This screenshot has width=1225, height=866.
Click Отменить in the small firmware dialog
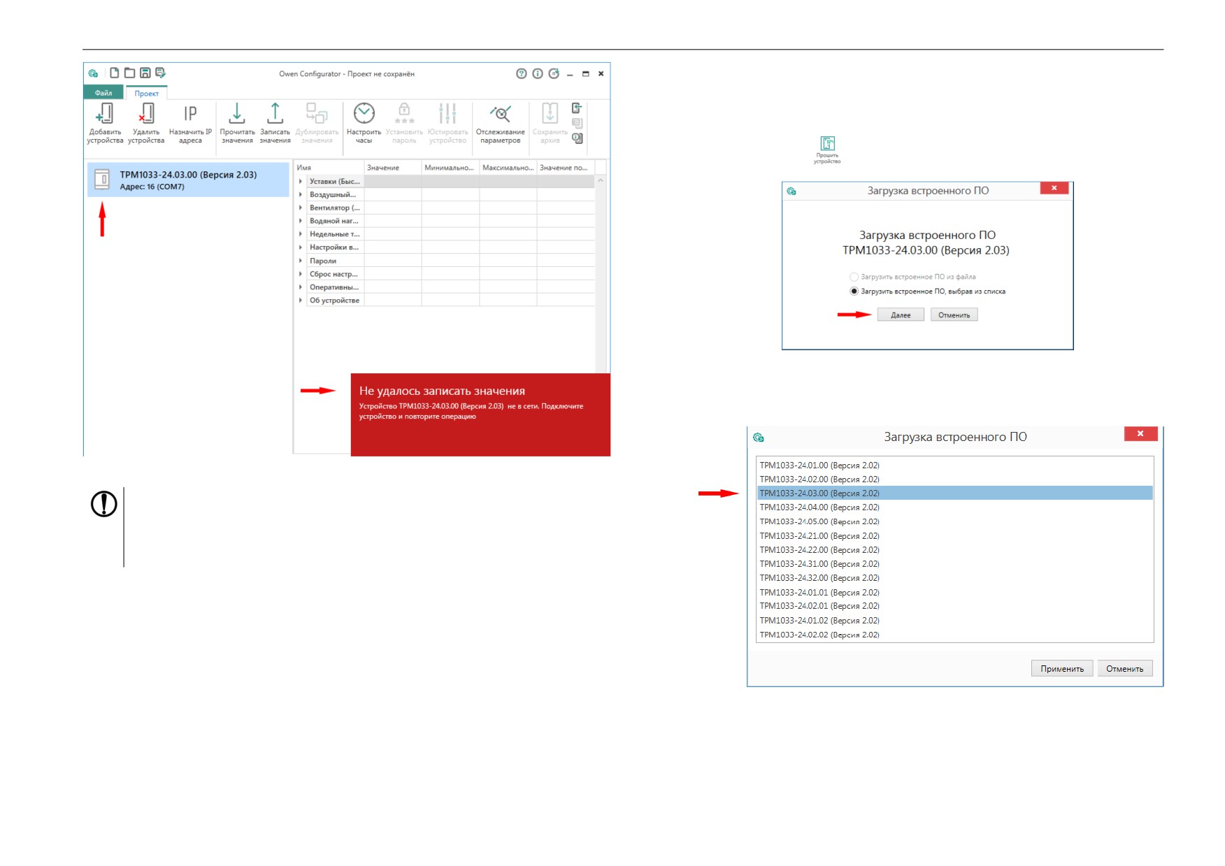pos(954,315)
